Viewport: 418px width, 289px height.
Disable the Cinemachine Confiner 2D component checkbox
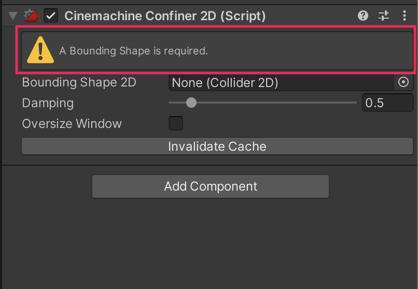pyautogui.click(x=51, y=16)
